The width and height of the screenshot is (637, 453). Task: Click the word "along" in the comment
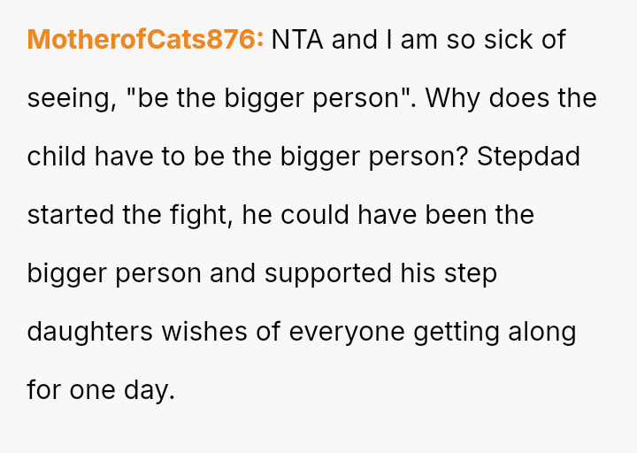(541, 332)
